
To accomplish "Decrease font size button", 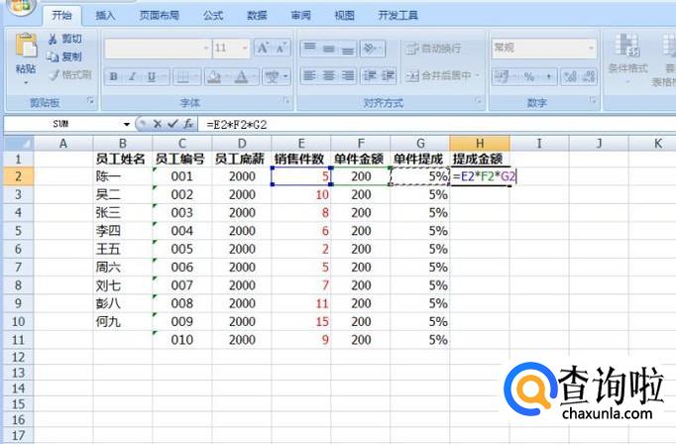I will [282, 48].
